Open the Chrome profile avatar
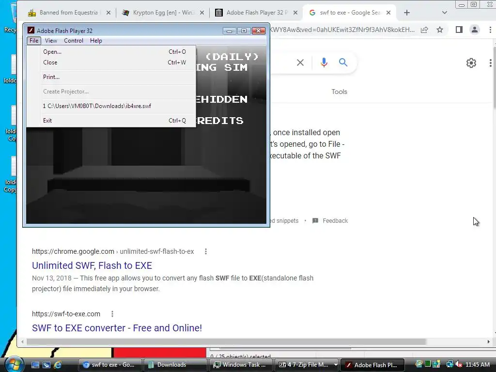Screen dimensions: 496x372 (475, 30)
